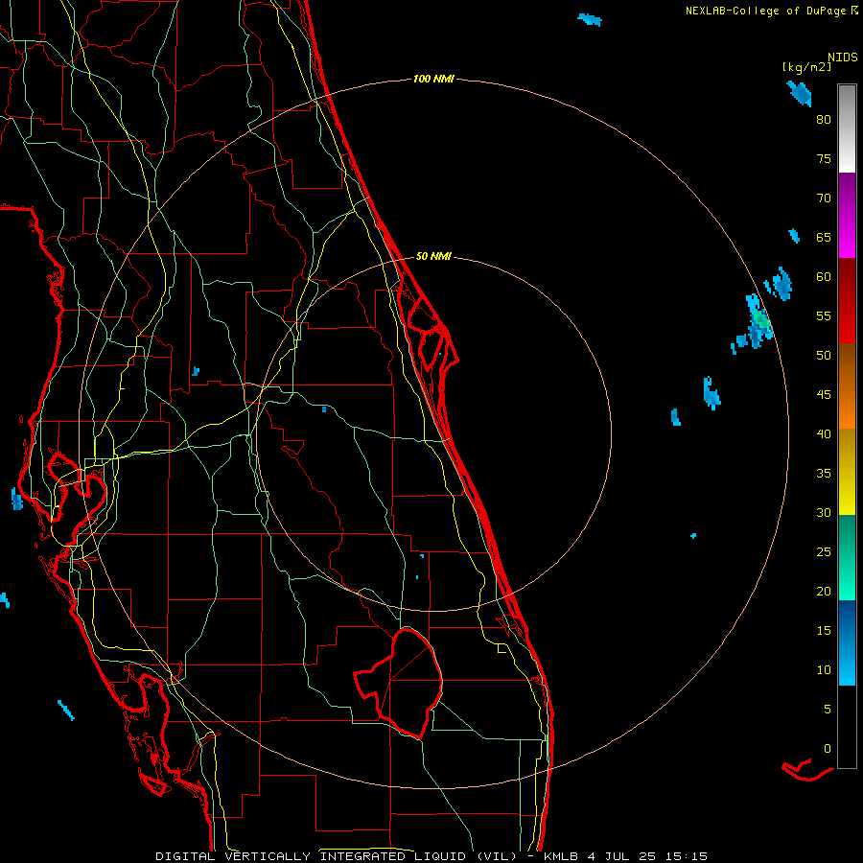The height and width of the screenshot is (863, 863).
Task: Pick the red segment of the color bar
Action: 847,300
